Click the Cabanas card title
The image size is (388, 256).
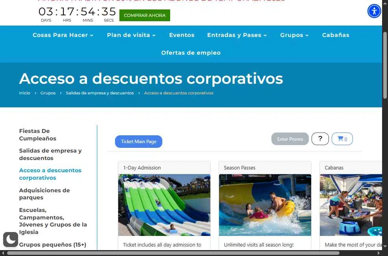[x=334, y=168]
